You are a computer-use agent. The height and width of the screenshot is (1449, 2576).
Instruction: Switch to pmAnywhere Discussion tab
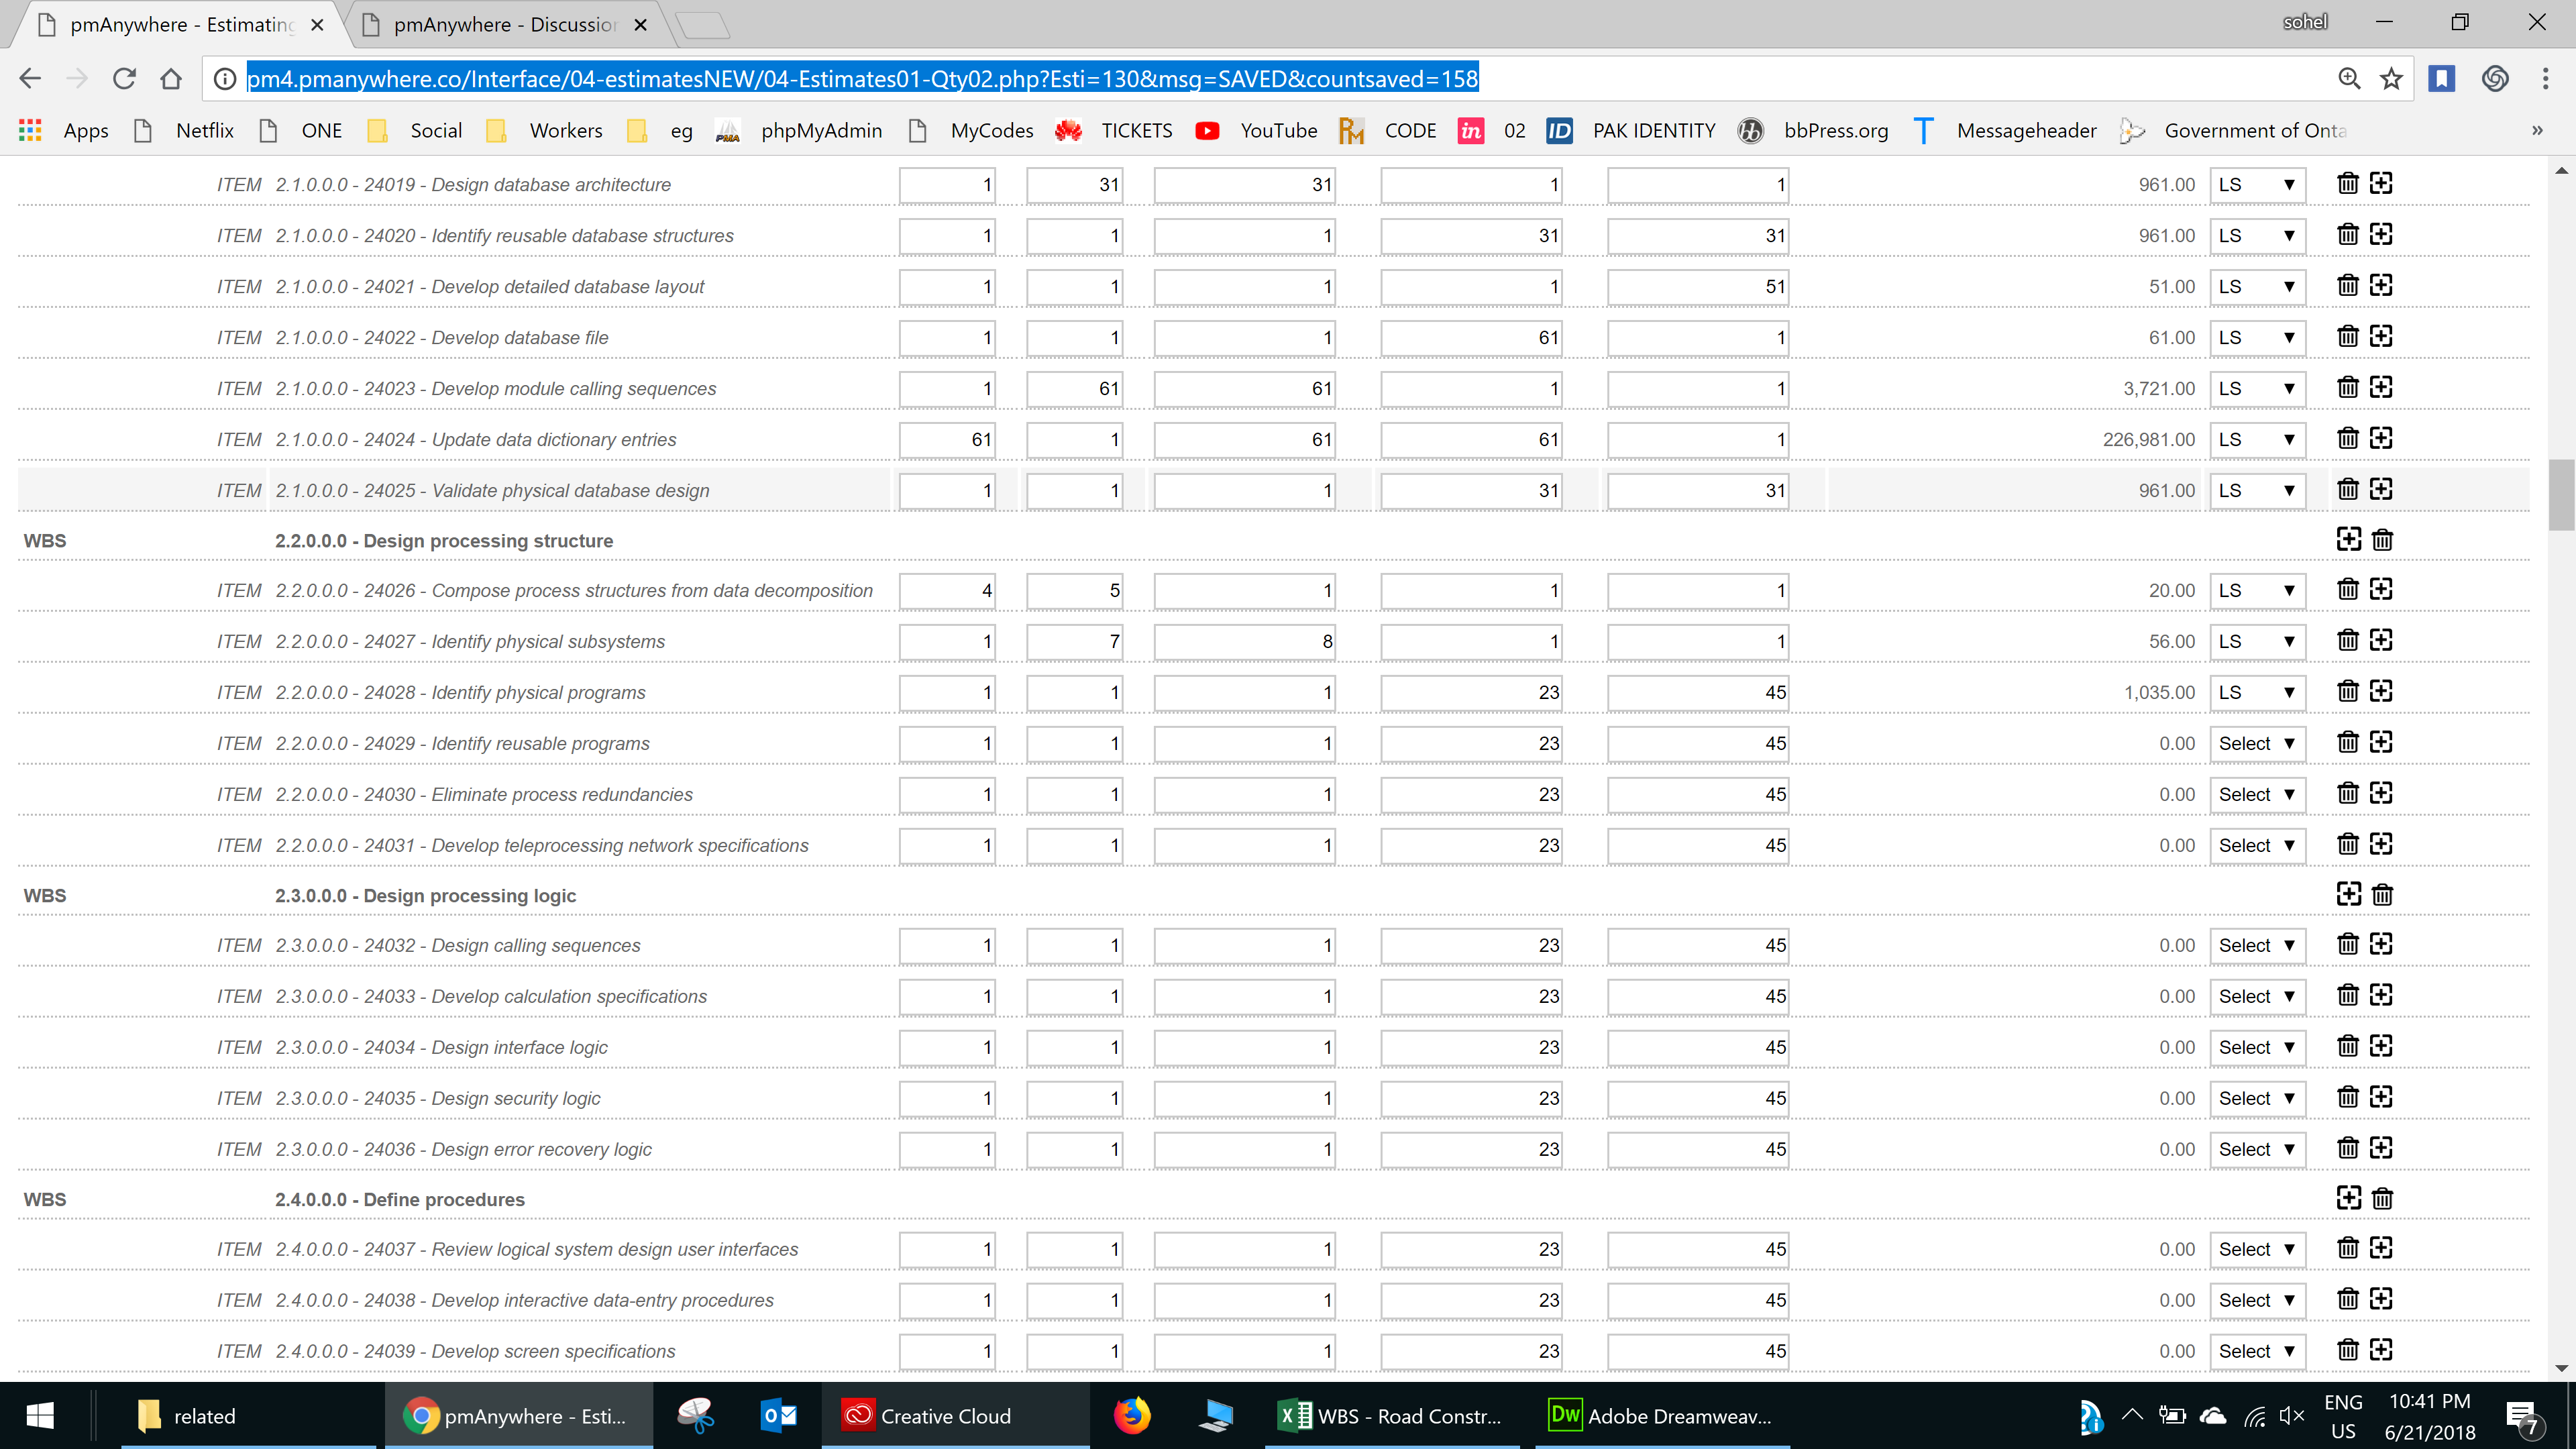[505, 25]
